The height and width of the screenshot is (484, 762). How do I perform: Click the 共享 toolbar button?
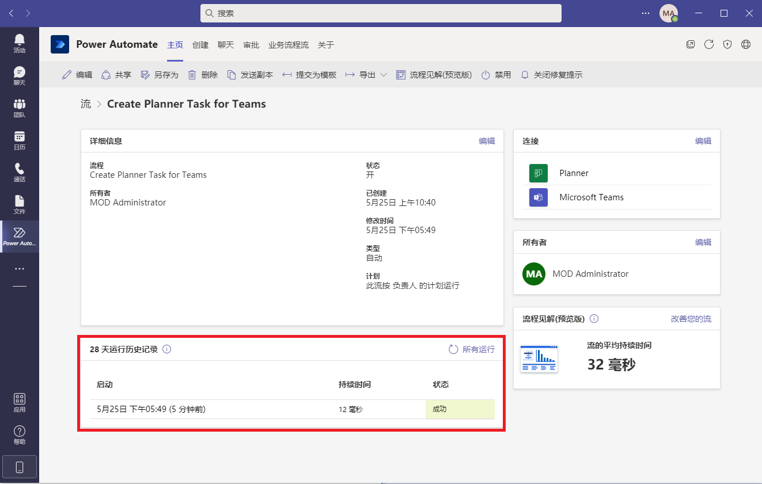116,75
